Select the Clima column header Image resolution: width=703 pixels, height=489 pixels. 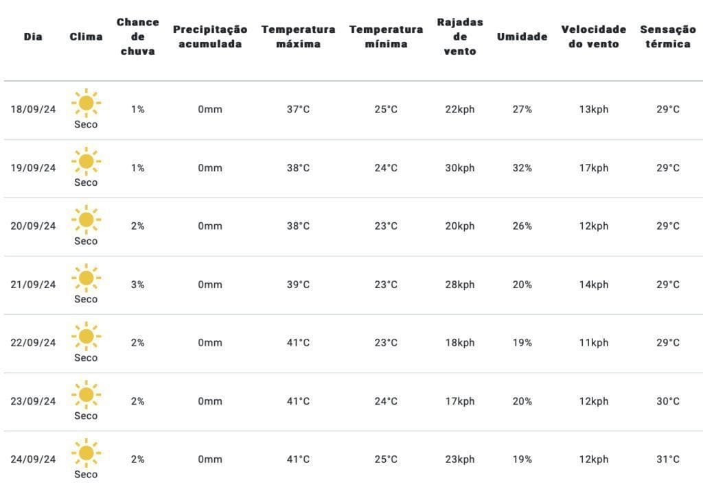[86, 37]
